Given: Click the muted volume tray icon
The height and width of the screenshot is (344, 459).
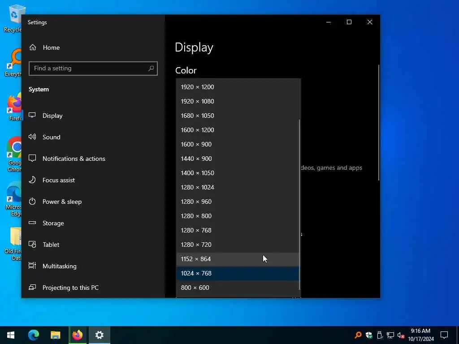Looking at the screenshot, I should point(401,335).
